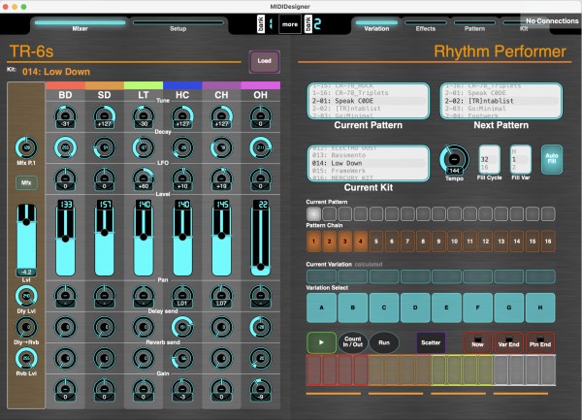Open the Fill Cycle picker
The image size is (582, 420).
489,159
